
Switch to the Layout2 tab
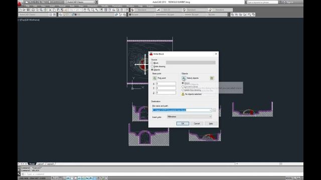tap(50, 164)
